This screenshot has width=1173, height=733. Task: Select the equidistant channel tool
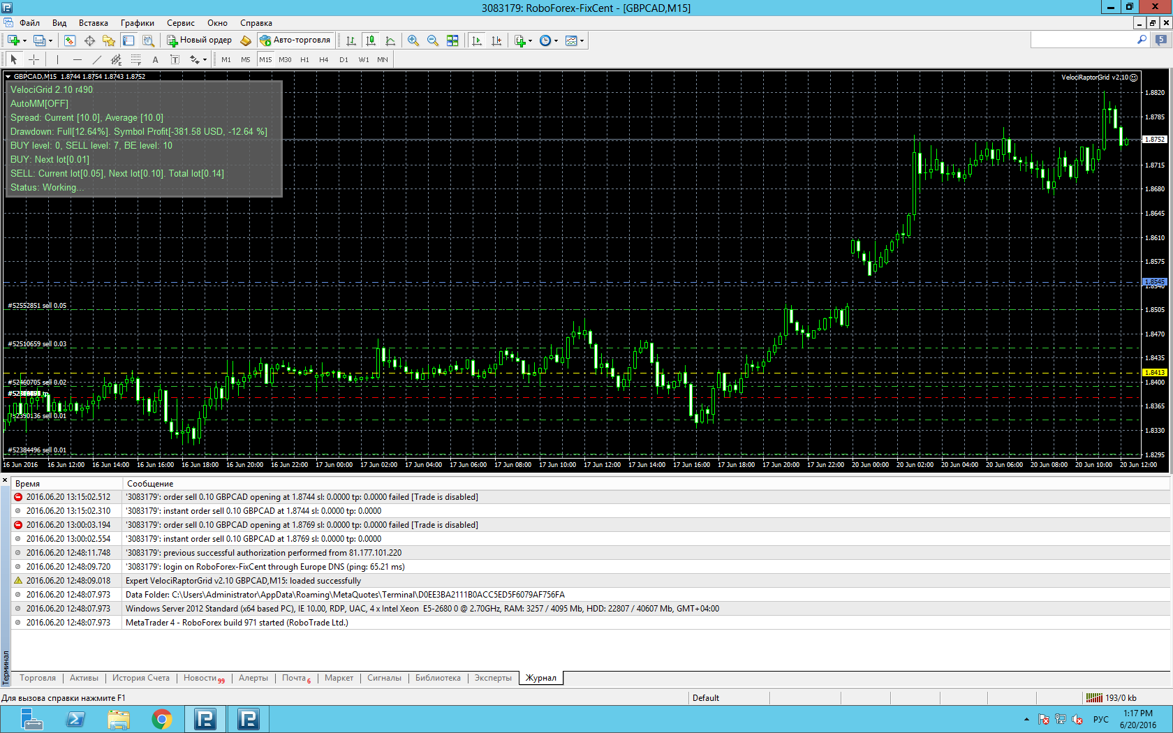click(116, 59)
